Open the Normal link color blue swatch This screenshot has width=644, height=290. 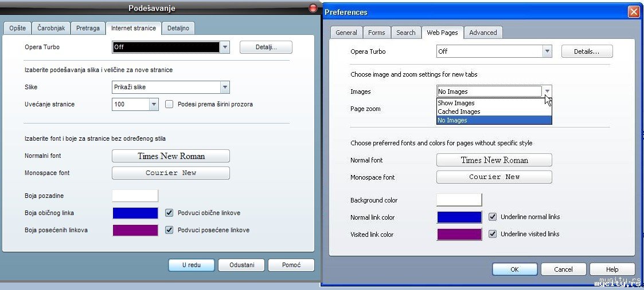tap(459, 217)
